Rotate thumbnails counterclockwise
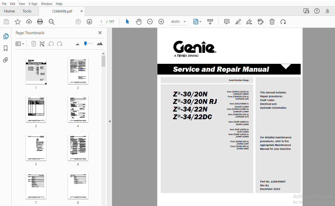The width and height of the screenshot is (335, 206). [x=51, y=44]
